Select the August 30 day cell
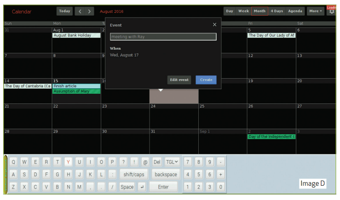Screen dimensions: 340x200 tap(125, 142)
